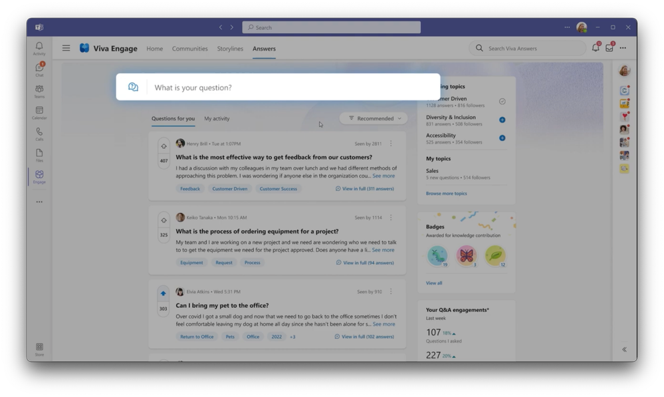664x397 pixels.
Task: Open the Recommended sort dropdown
Action: (374, 118)
